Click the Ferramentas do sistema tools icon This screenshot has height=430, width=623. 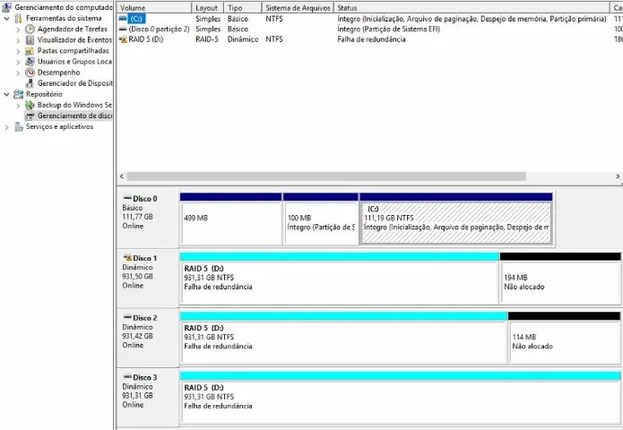tap(18, 18)
